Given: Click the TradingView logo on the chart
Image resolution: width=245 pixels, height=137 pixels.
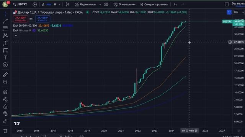Looking at the screenshot, I should click(x=17, y=123).
